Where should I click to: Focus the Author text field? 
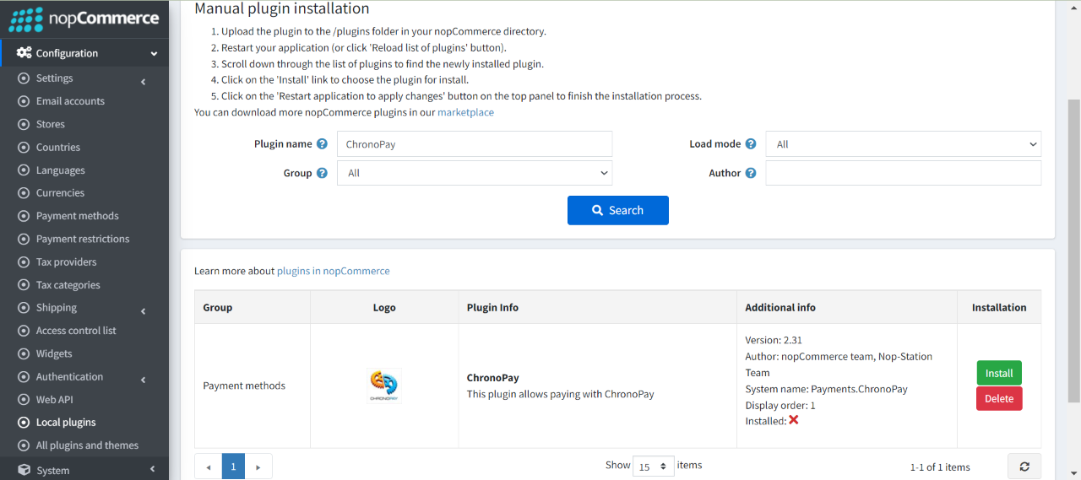click(904, 173)
